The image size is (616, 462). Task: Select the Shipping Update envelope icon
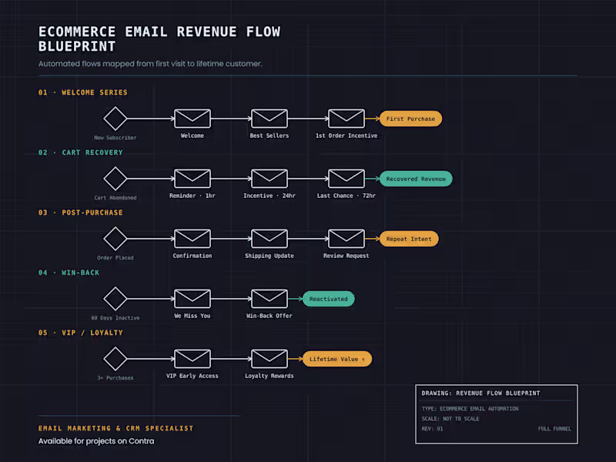pyautogui.click(x=269, y=239)
